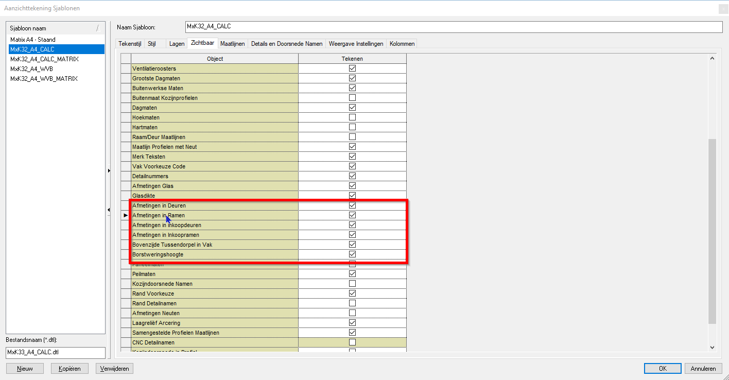Enable the Hoekmaten checkbox
729x380 pixels.
(352, 117)
